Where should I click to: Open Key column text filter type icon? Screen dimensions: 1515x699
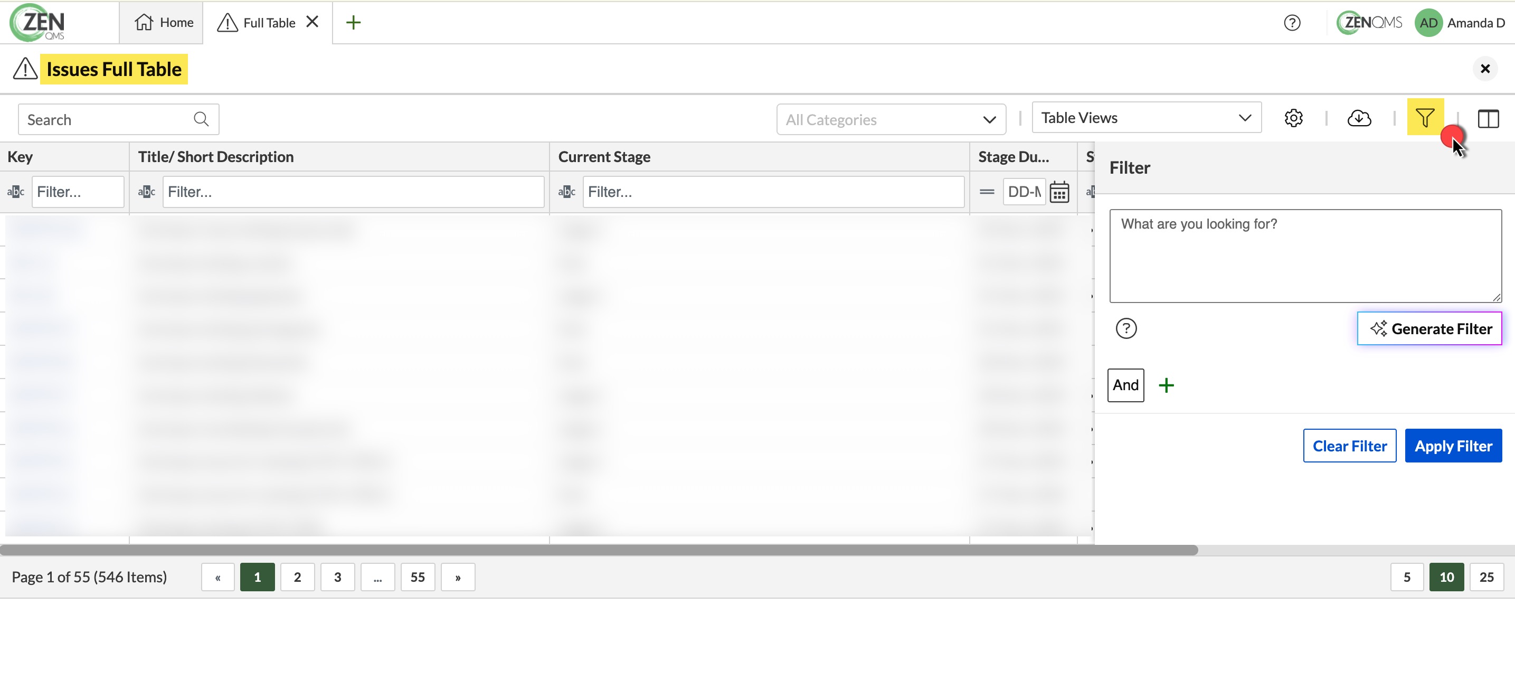16,192
